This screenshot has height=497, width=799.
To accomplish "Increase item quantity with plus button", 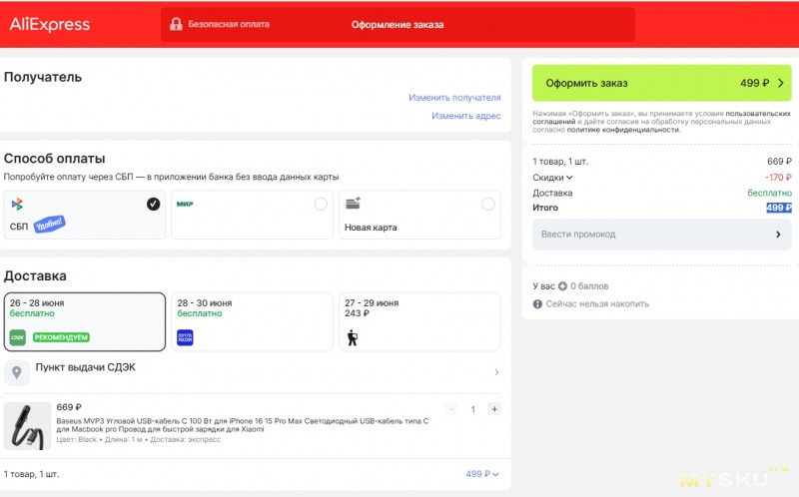I will 493,409.
